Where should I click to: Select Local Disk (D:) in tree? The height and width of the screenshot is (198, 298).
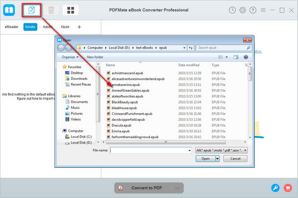tap(78, 143)
